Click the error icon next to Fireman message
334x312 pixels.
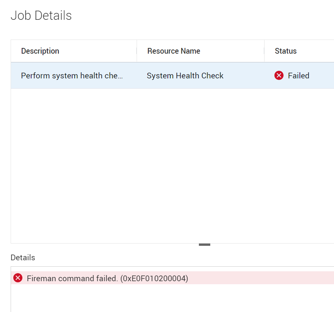pos(18,278)
